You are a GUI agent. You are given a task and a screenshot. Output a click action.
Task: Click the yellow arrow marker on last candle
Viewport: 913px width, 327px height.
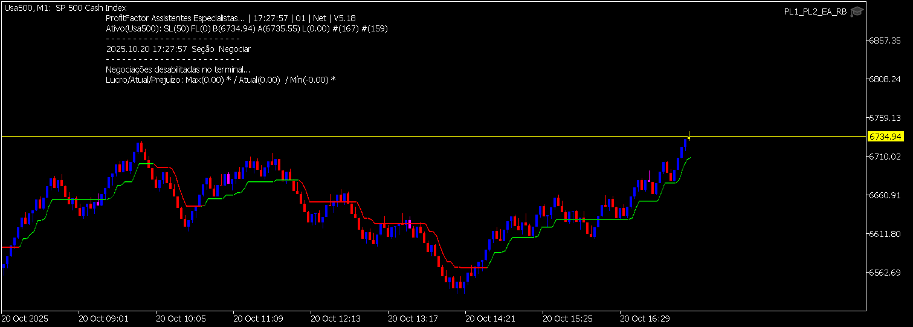(688, 136)
